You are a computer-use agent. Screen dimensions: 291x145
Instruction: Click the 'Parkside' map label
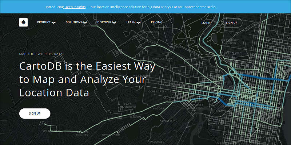pyautogui.click(x=176, y=47)
